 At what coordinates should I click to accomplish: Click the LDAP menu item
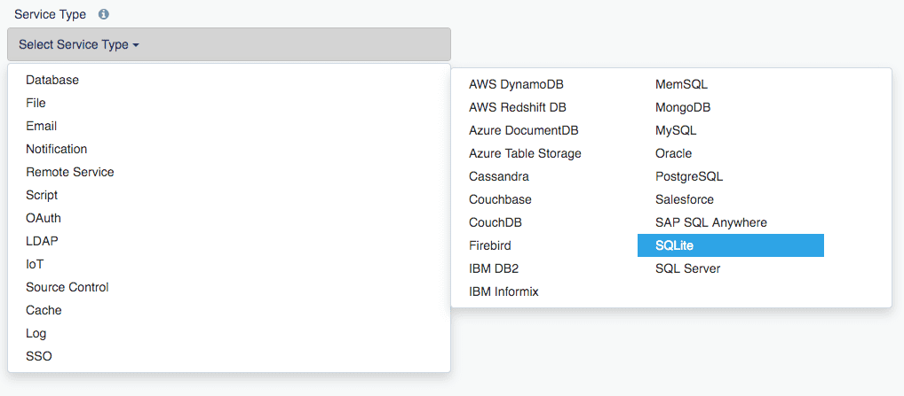(42, 241)
